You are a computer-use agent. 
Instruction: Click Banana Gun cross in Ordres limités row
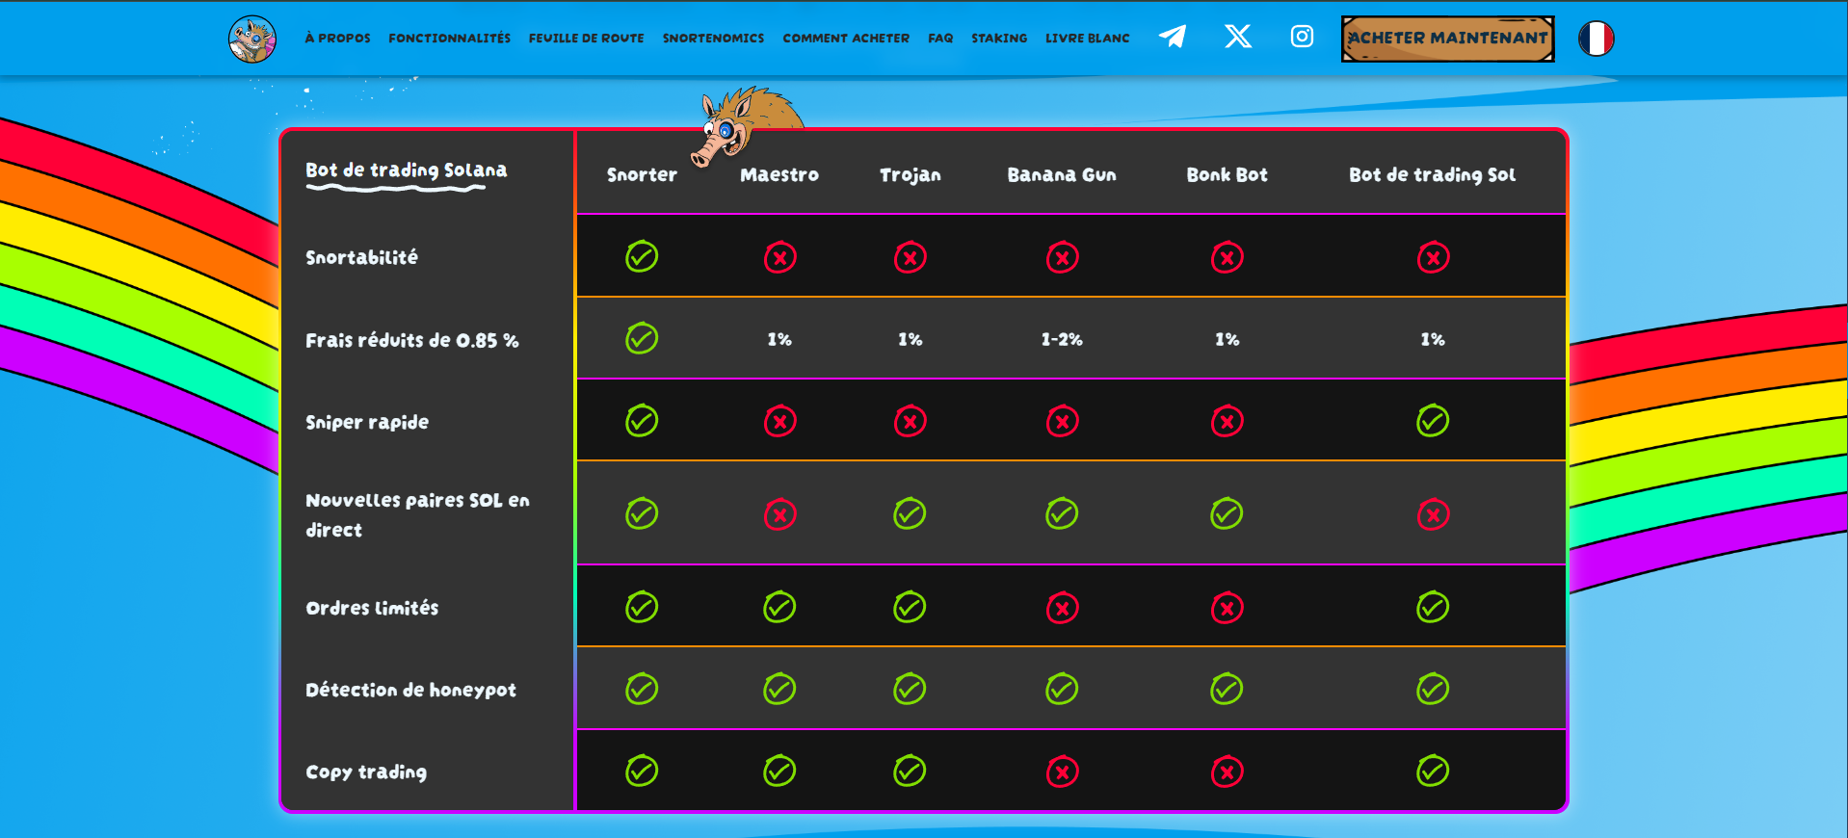click(x=1062, y=608)
